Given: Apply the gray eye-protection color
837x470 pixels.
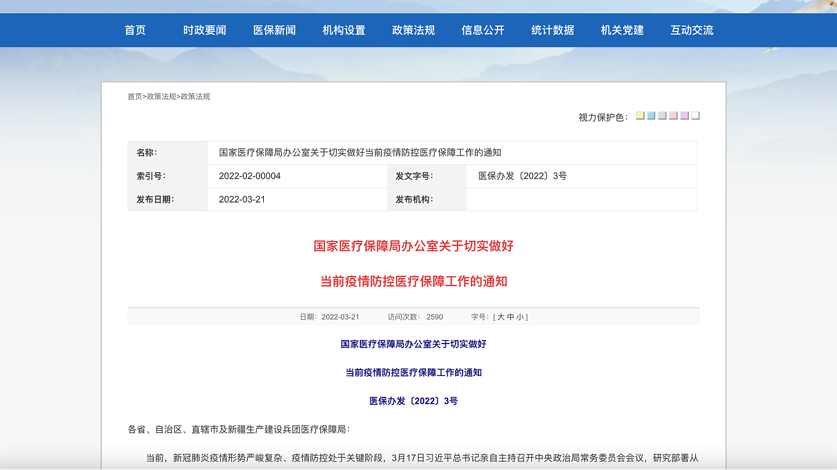Looking at the screenshot, I should [662, 115].
